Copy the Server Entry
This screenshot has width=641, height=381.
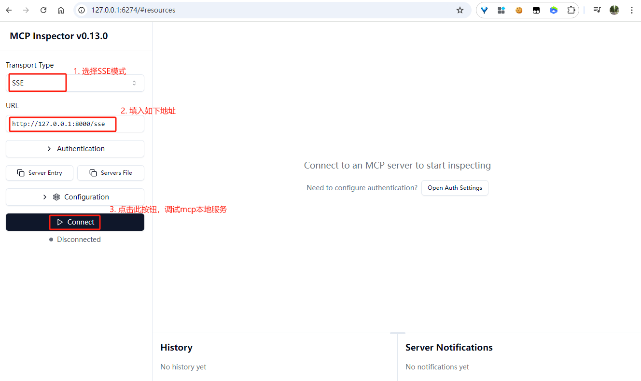[40, 173]
